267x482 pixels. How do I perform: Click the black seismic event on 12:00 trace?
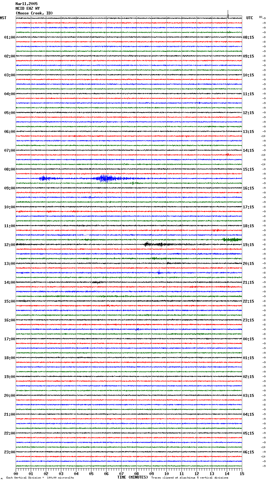pos(159,244)
